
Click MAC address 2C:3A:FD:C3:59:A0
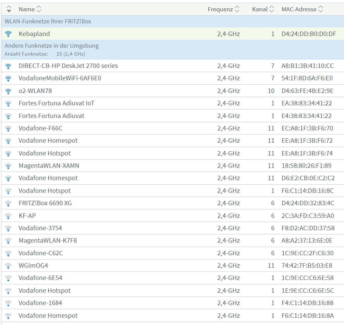coord(308,216)
